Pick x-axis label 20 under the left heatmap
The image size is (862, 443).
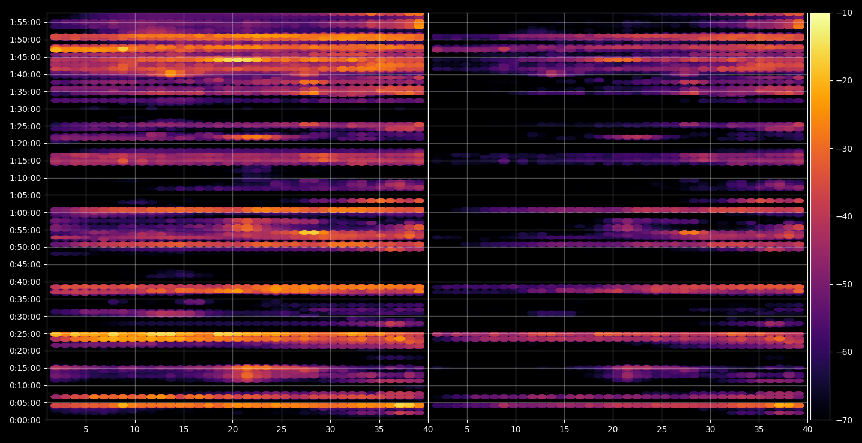coord(232,430)
